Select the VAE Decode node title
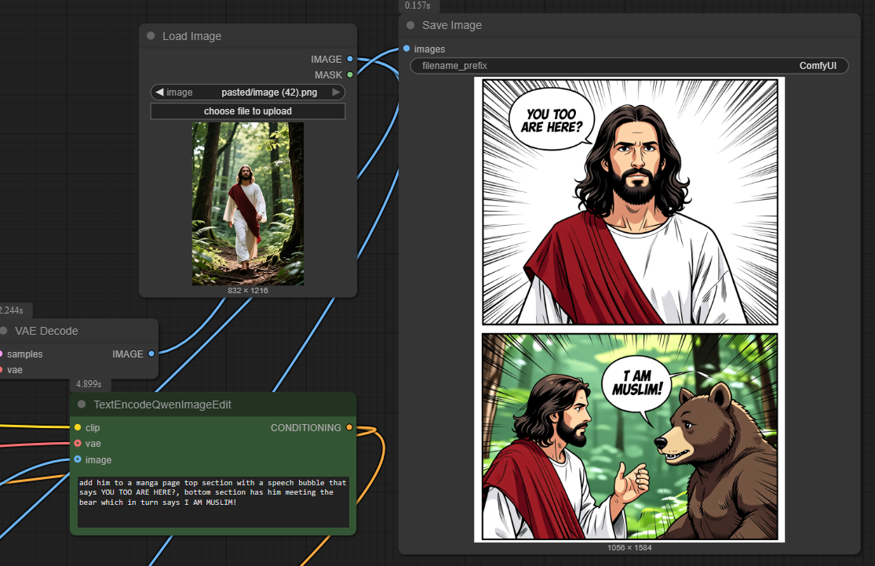 coord(46,331)
